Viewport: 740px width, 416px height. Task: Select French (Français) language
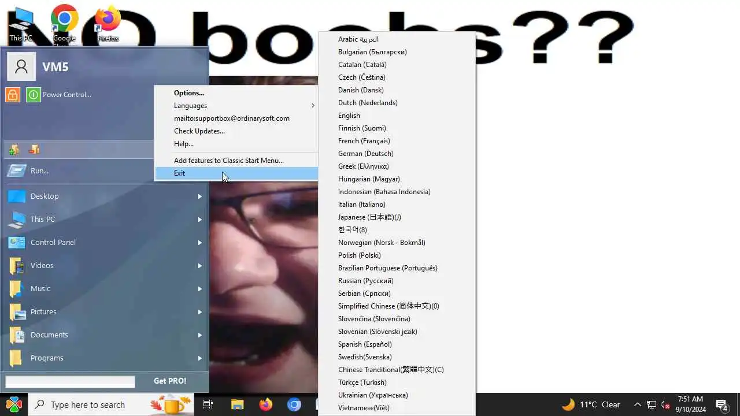[x=397, y=141]
